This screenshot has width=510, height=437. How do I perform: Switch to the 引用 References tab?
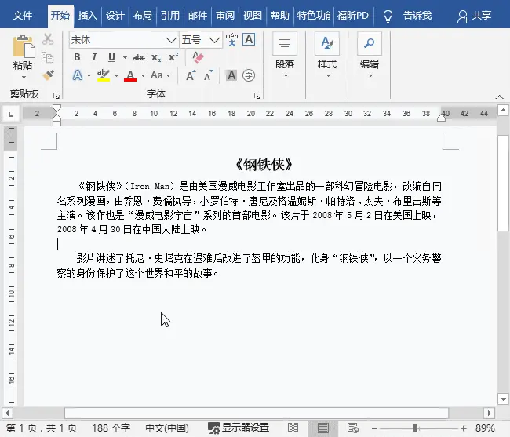pyautogui.click(x=169, y=15)
